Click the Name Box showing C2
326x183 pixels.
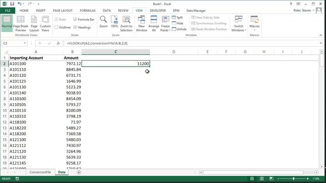12,43
